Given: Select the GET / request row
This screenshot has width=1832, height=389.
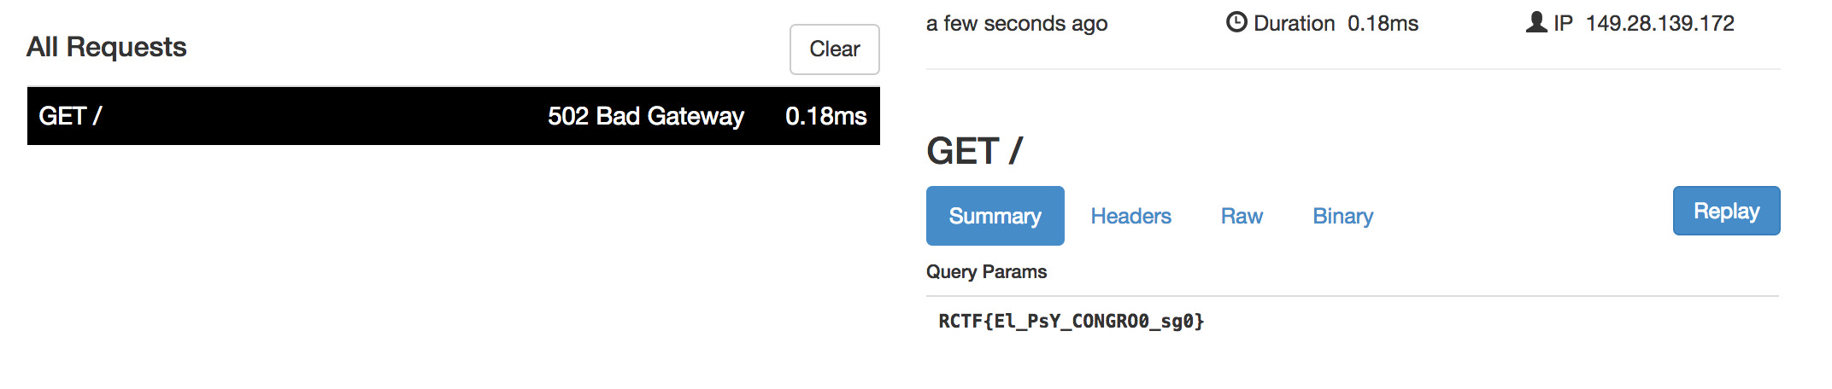Looking at the screenshot, I should point(454,116).
